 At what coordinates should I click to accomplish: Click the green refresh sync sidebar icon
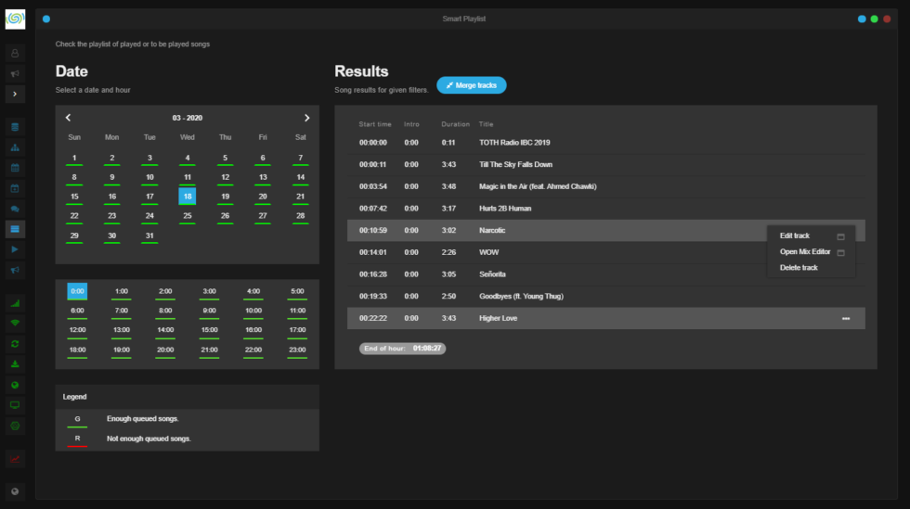tap(15, 344)
